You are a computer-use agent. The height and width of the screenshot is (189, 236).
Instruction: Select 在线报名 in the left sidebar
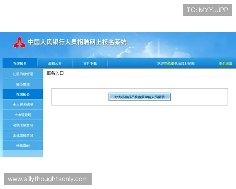pos(23,94)
